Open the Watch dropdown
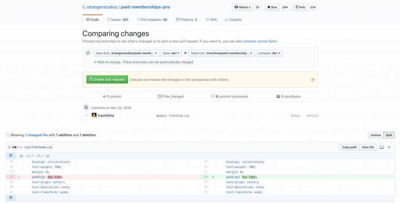The width and height of the screenshot is (400, 204). tap(242, 7)
